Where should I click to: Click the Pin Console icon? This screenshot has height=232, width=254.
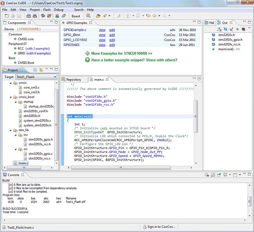pyautogui.click(x=219, y=175)
